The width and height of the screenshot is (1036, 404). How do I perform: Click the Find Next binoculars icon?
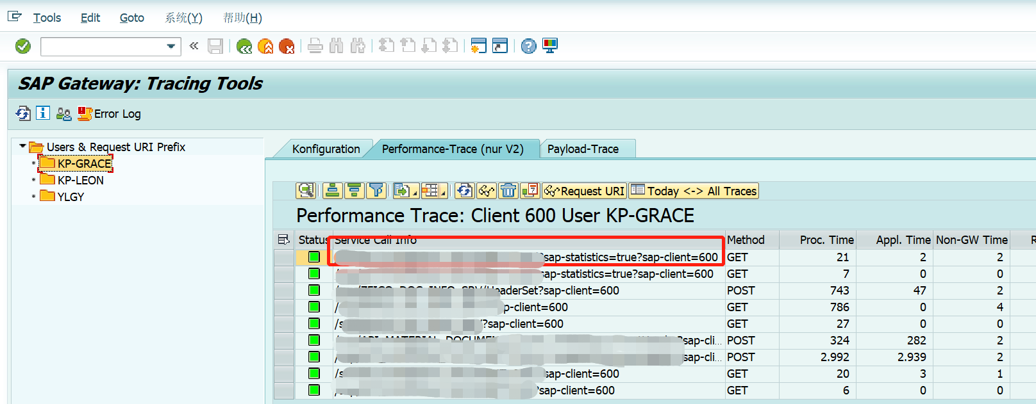(358, 46)
